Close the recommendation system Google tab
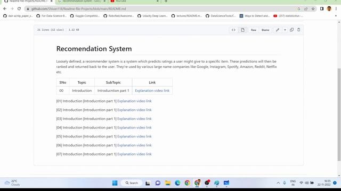Screen dimensions: 341x191 click(x=104, y=1)
